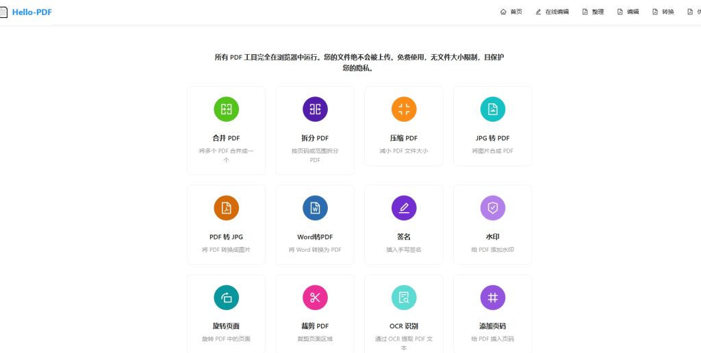Select the purple Signature (签名) pen icon
The height and width of the screenshot is (353, 701).
[404, 208]
